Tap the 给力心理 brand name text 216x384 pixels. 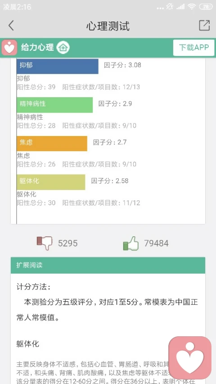coord(37,47)
